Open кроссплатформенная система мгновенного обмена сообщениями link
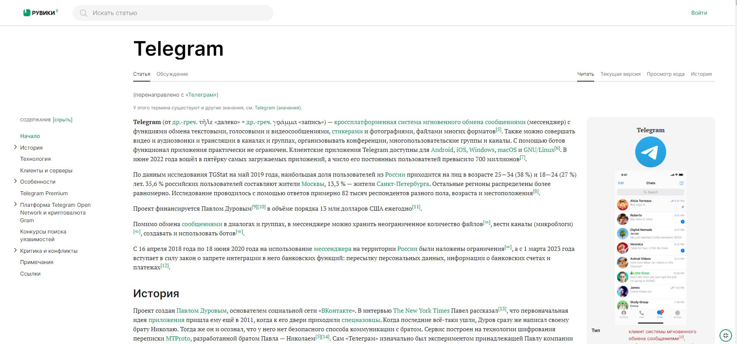 (430, 122)
